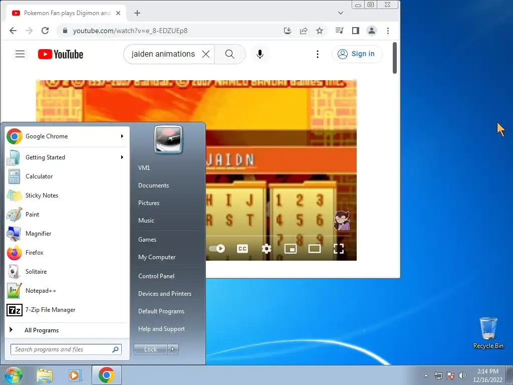Show hidden system tray icons
513x385 pixels.
point(426,375)
